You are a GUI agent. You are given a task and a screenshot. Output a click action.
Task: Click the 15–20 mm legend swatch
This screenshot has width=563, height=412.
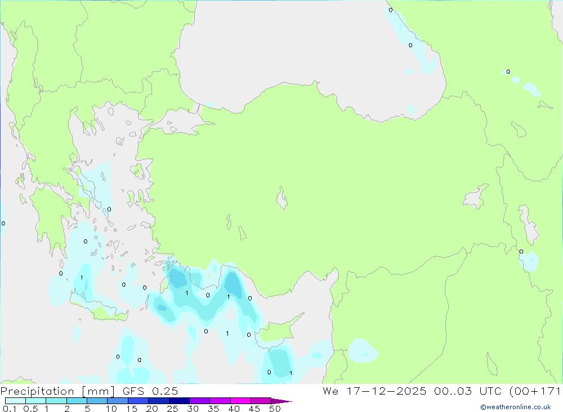[x=138, y=401]
